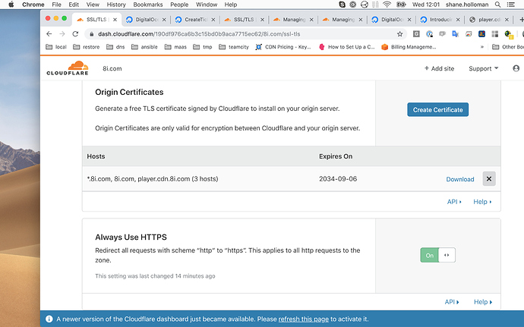Open the Notification Center menu bar icon
This screenshot has height=327, width=524.
(x=510, y=5)
